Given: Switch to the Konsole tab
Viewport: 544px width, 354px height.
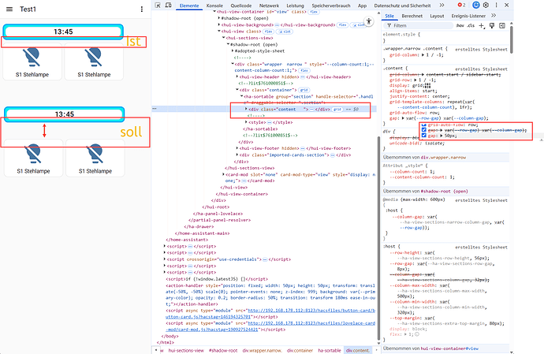Looking at the screenshot, I should (x=214, y=6).
